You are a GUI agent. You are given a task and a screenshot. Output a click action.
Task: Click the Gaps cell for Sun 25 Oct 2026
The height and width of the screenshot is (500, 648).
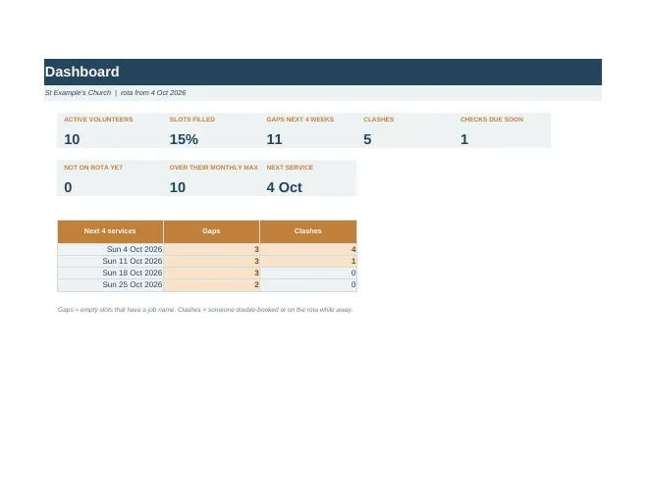[212, 284]
